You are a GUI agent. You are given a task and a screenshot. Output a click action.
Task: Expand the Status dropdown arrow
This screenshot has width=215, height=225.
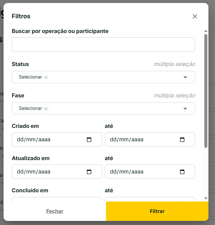click(185, 77)
